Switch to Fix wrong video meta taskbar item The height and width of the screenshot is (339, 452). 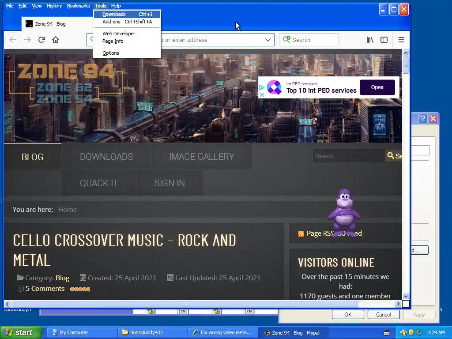[x=223, y=332]
